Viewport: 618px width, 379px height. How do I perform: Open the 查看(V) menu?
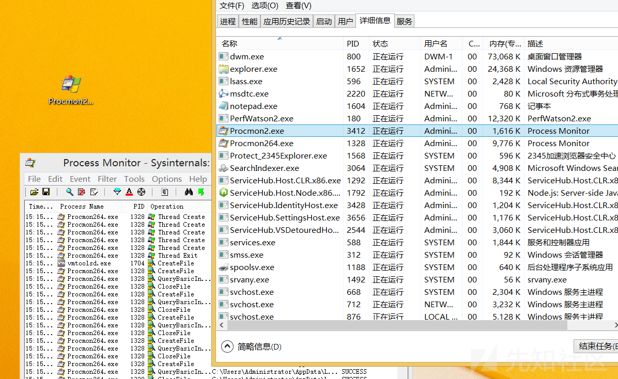[298, 6]
